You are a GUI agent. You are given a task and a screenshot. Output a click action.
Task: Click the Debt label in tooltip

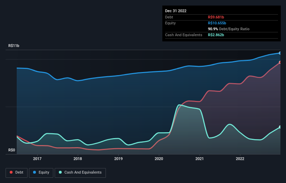point(169,17)
